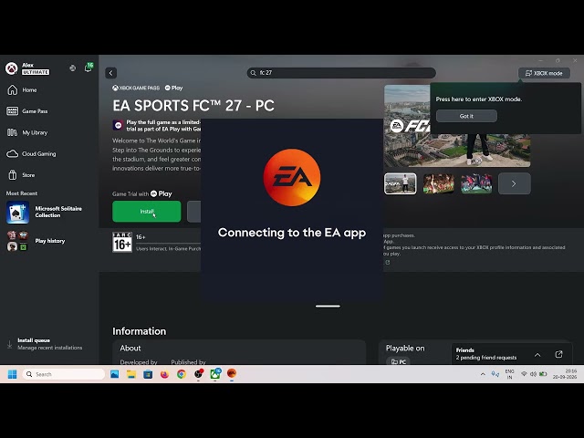This screenshot has width=584, height=438.
Task: Select the third match screenshot thumbnail
Action: tap(476, 183)
